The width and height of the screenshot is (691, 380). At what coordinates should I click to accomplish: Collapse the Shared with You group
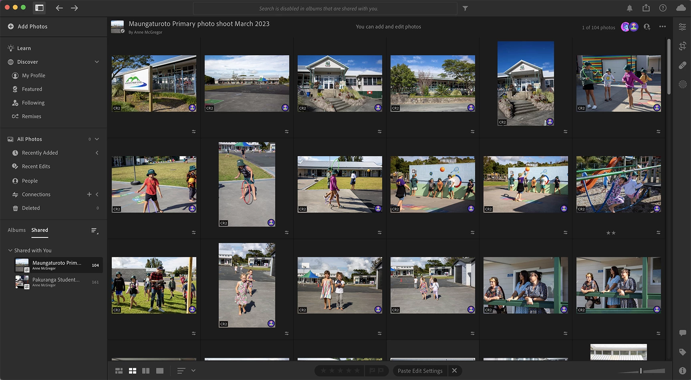tap(10, 250)
